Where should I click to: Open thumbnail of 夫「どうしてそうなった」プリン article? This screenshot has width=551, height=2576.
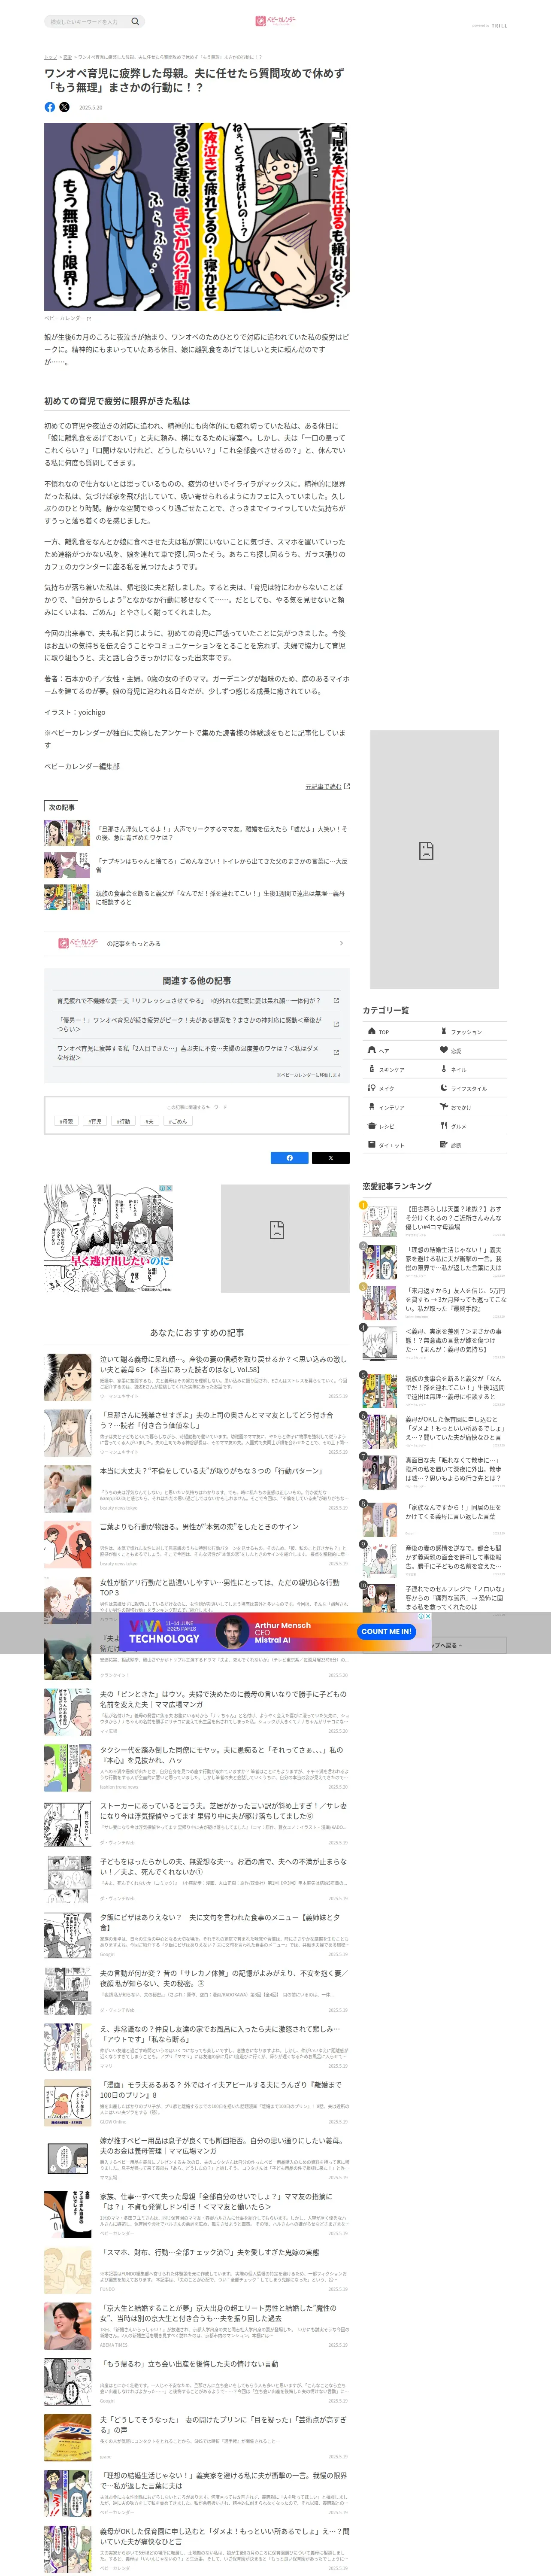68,2436
